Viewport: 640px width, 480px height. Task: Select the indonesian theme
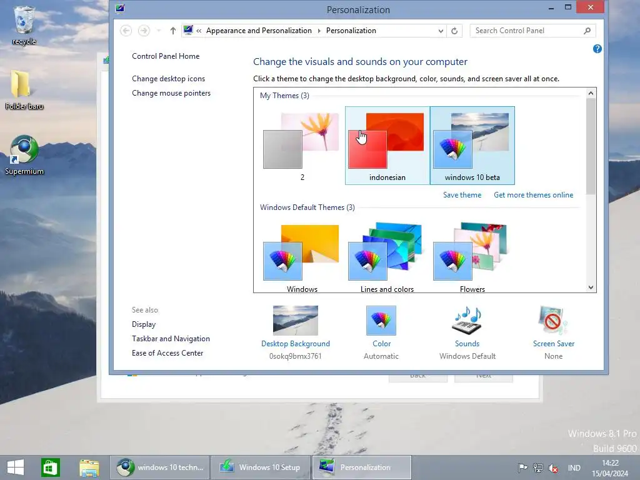[387, 146]
